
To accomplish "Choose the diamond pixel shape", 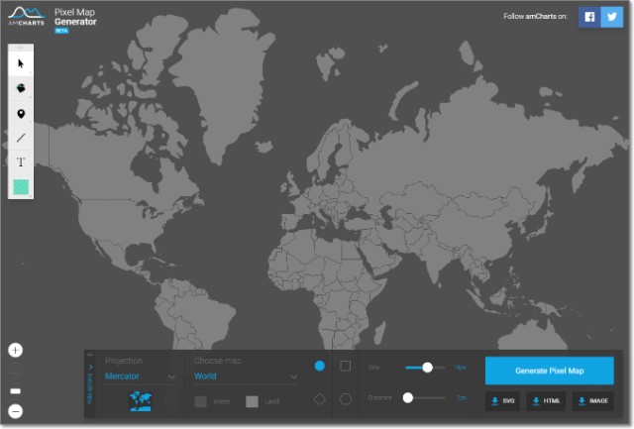I will 319,399.
